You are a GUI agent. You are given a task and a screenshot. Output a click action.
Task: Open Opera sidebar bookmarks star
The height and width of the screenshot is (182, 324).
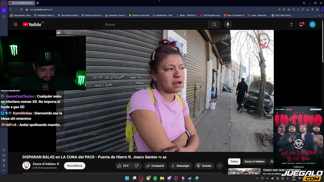[4, 16]
